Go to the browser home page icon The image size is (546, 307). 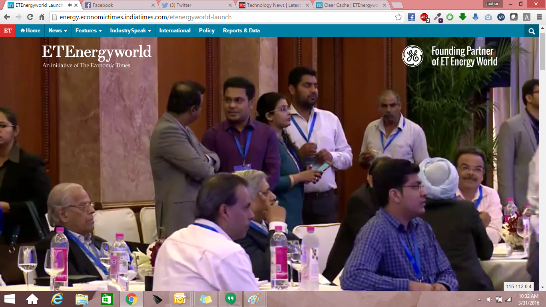(42, 17)
